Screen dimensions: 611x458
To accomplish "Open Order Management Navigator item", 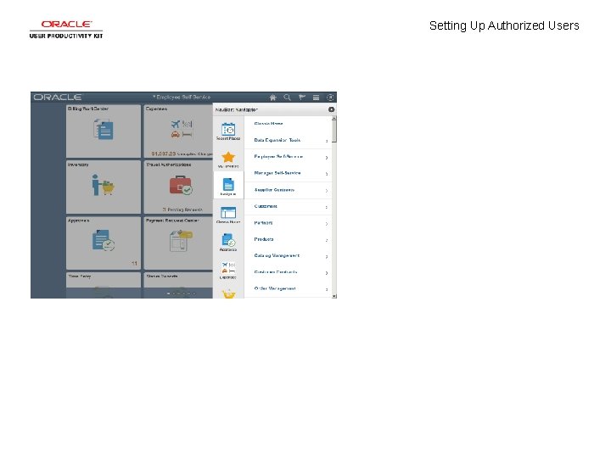I will point(288,289).
